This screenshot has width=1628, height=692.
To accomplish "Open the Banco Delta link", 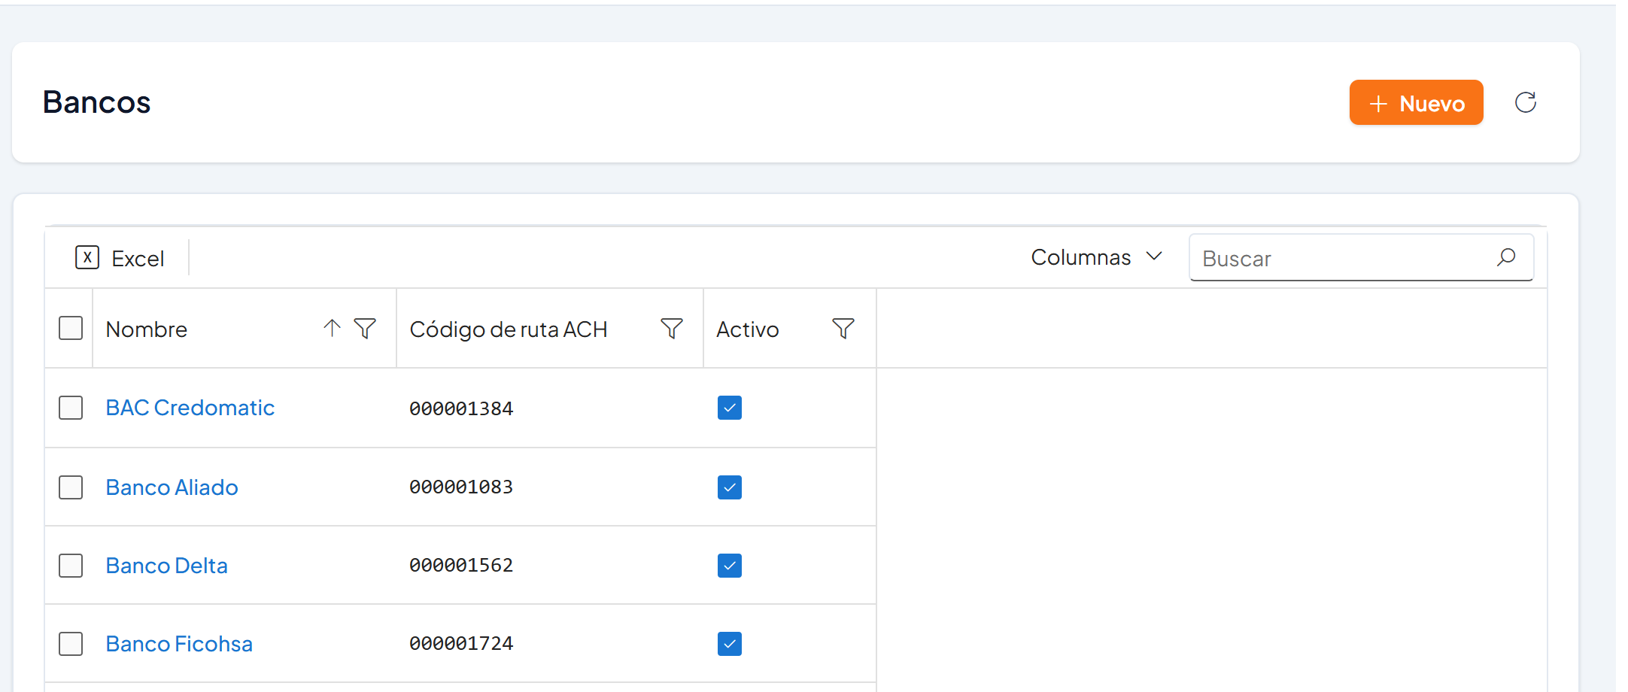I will tap(167, 566).
